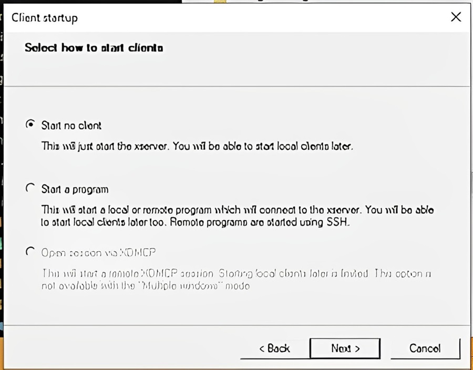Go back with the Back button
The height and width of the screenshot is (370, 473).
274,348
